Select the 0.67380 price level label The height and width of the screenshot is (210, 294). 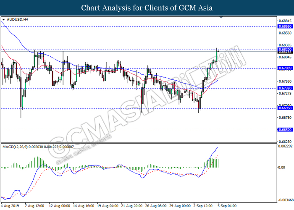click(285, 88)
